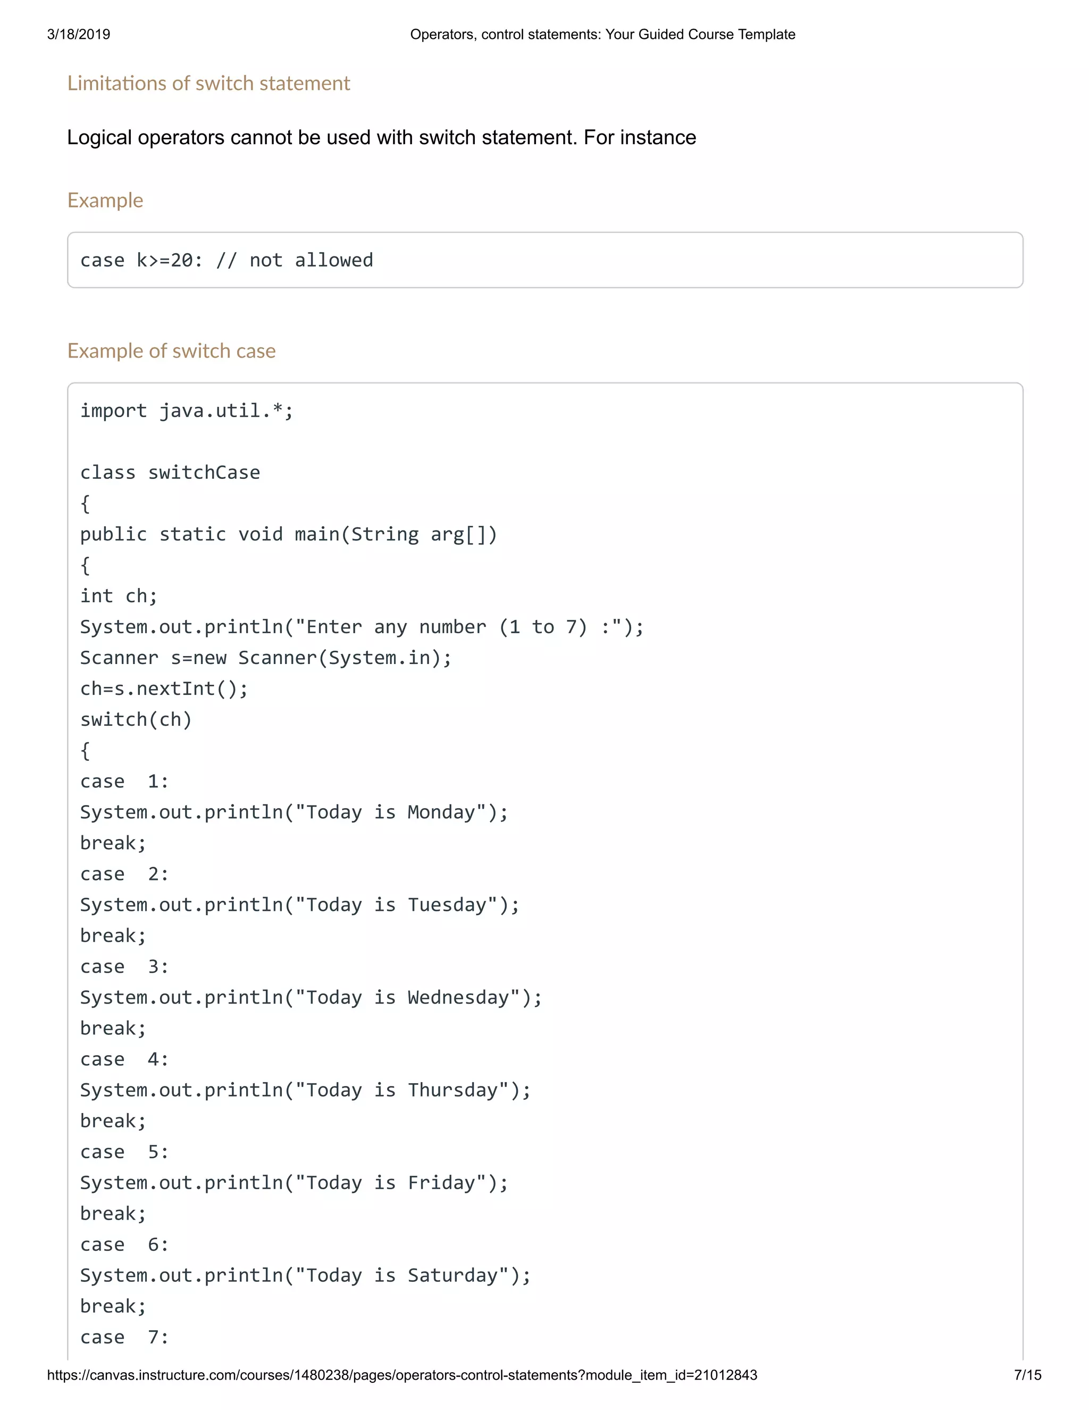Click the 'Today is Saturday' println line
Viewport: 1089px width, 1410px height.
click(305, 1275)
